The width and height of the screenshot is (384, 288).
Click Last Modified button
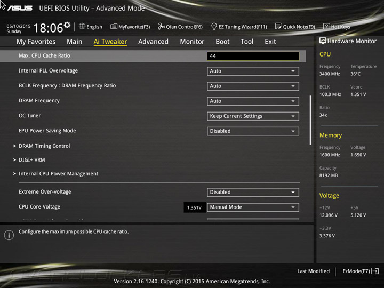[313, 271]
